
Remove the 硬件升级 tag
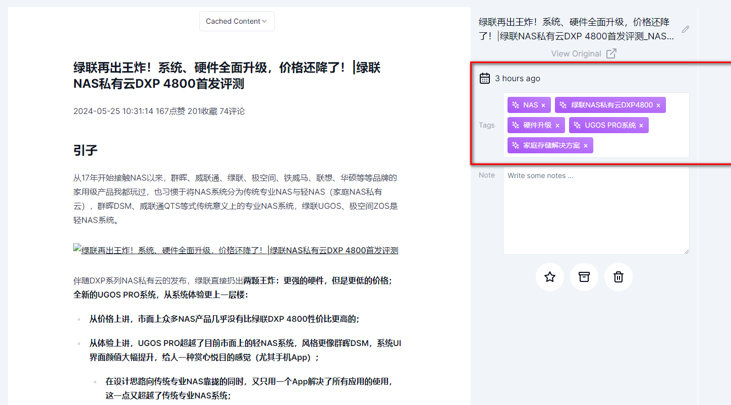coord(557,126)
